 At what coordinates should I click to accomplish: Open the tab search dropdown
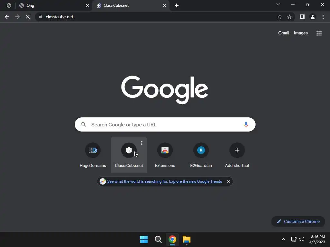coord(278,5)
